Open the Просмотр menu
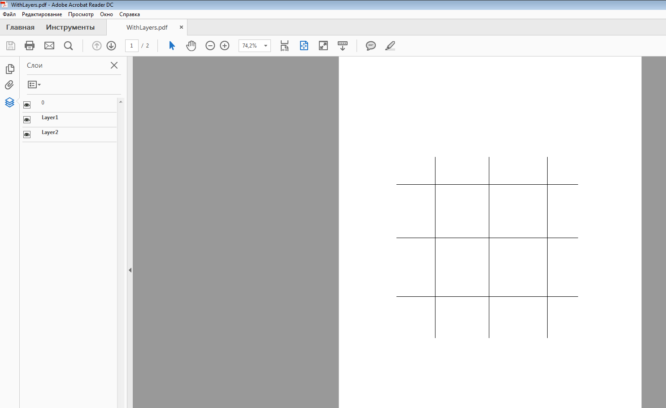The height and width of the screenshot is (408, 666). (81, 14)
